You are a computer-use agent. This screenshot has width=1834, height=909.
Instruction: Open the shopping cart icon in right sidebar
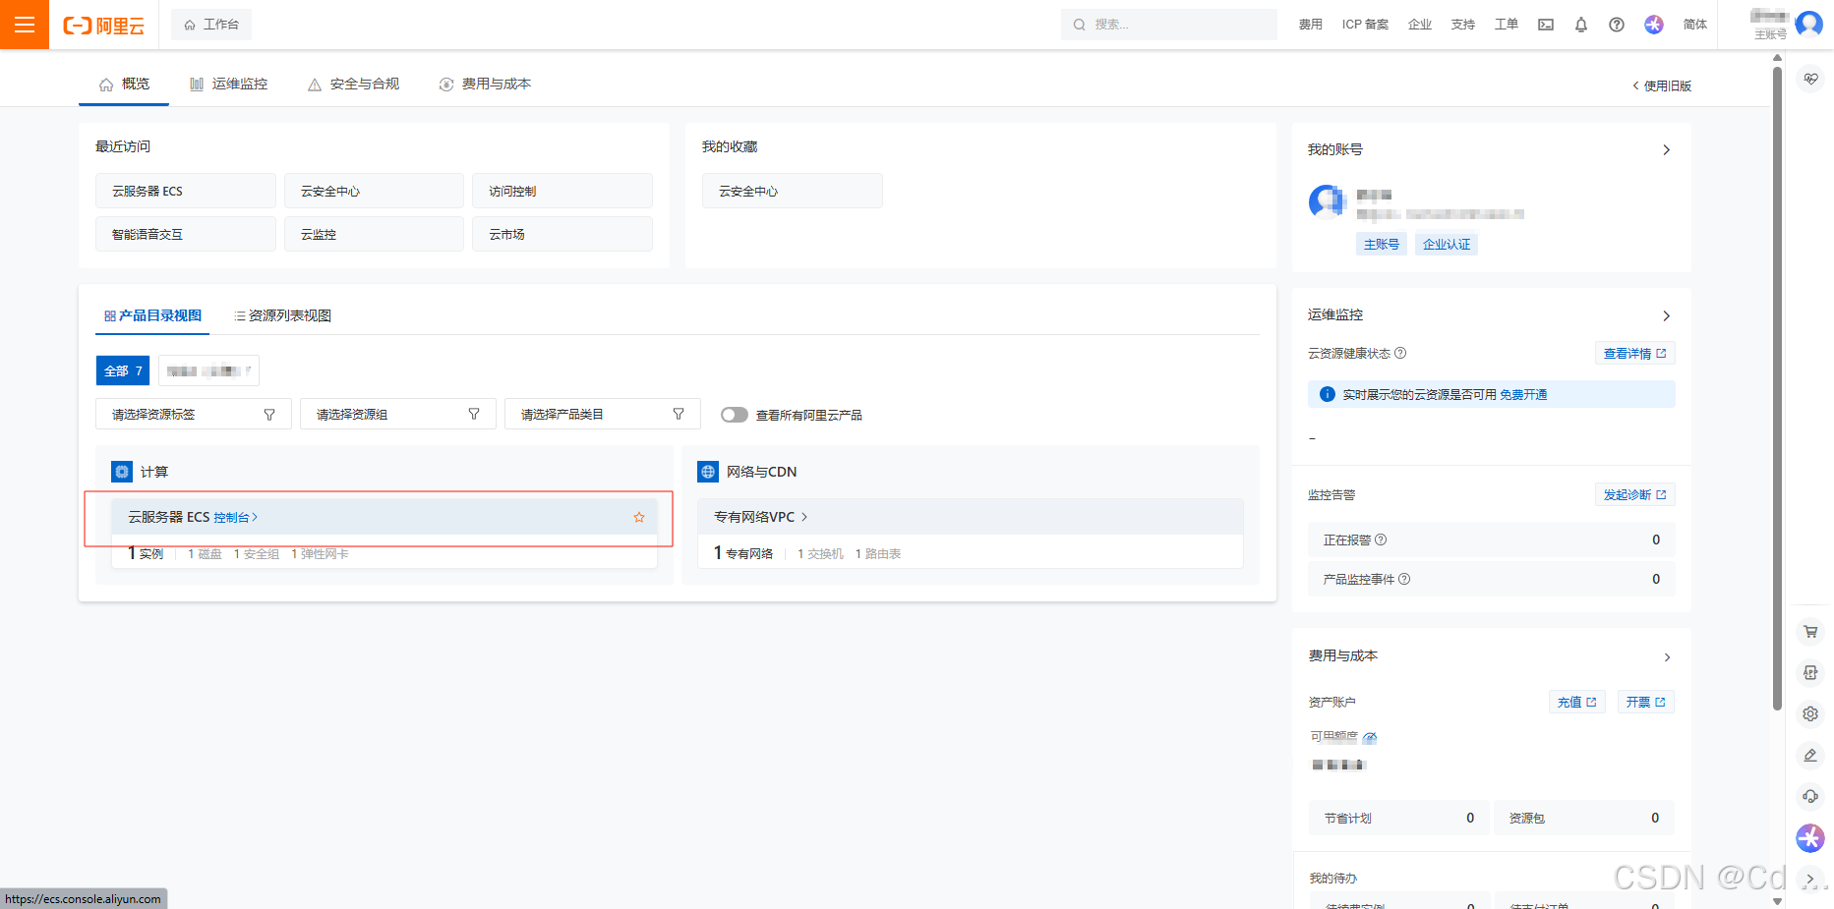tap(1810, 632)
